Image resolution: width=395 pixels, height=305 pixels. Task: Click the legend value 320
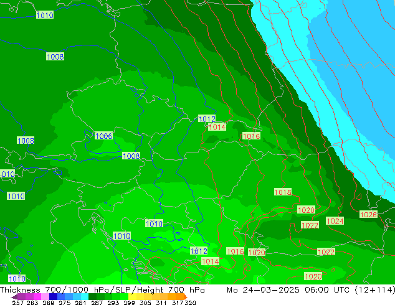pyautogui.click(x=191, y=303)
